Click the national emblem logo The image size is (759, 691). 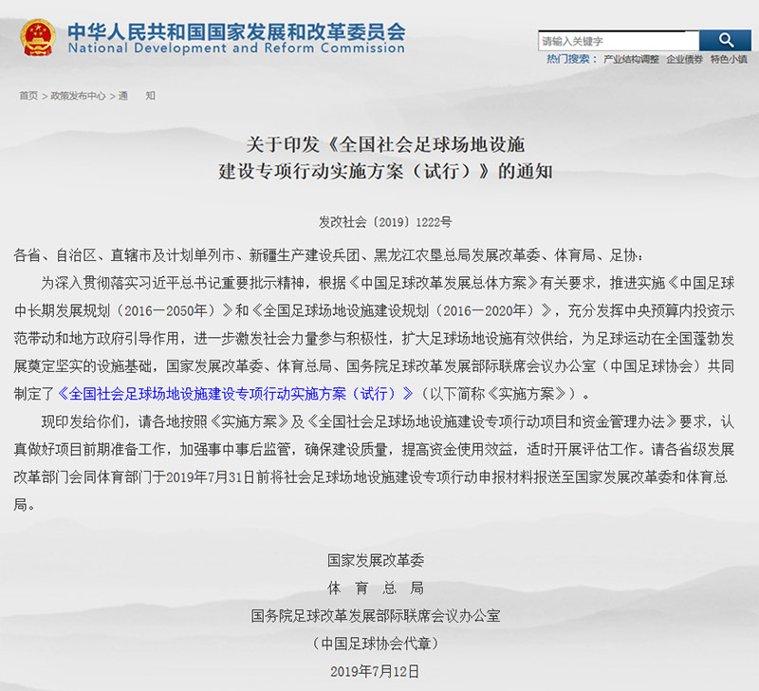point(36,40)
